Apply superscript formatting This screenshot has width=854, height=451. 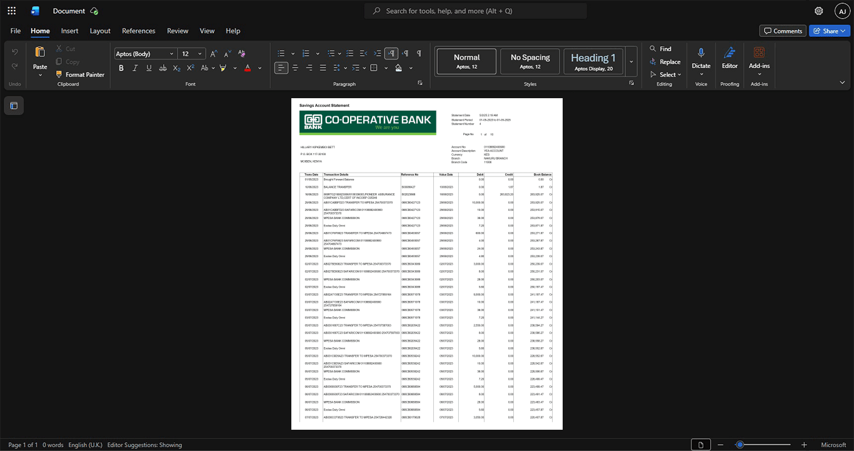(190, 68)
